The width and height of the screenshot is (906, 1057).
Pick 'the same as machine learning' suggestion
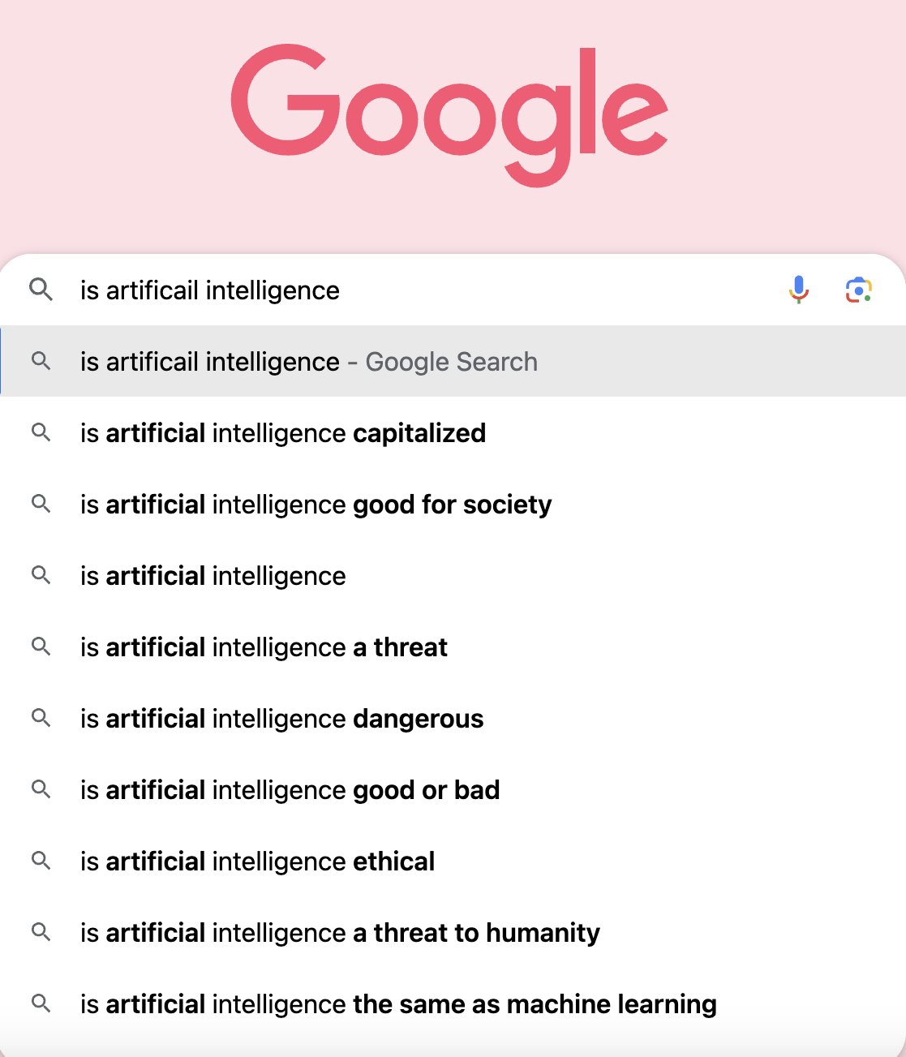pos(398,1004)
